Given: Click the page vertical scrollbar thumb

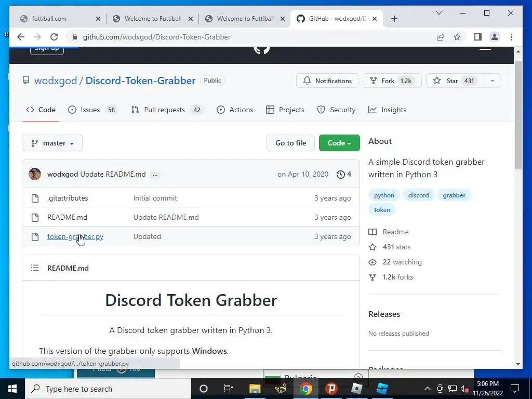Looking at the screenshot, I should coord(518,115).
